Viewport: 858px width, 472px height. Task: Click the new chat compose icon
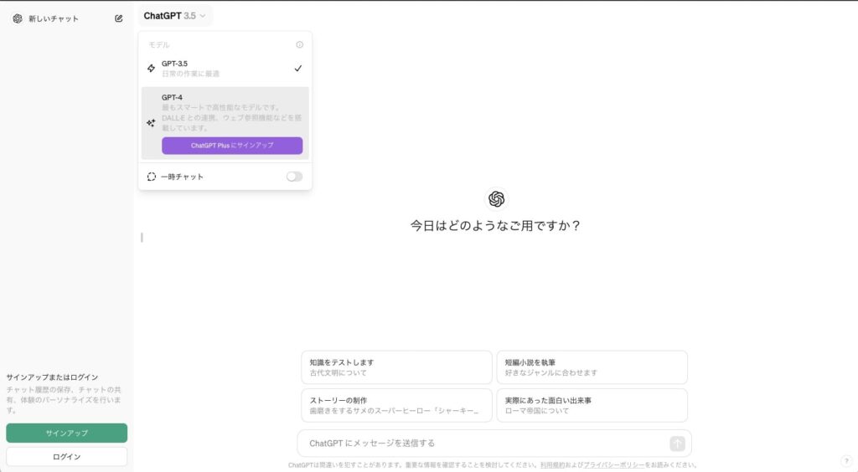coord(119,18)
